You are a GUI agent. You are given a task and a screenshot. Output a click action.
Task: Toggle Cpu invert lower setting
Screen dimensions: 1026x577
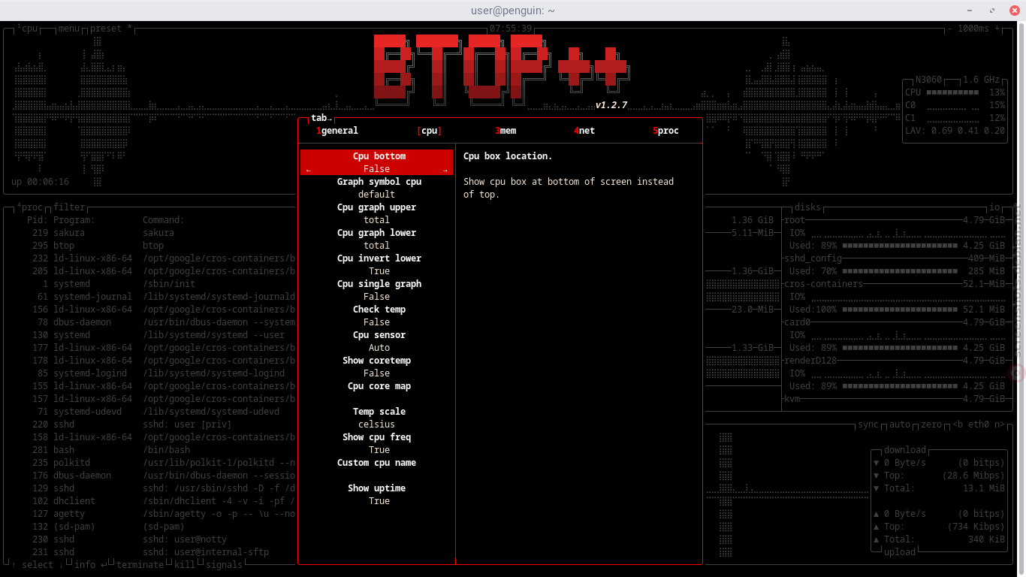click(376, 264)
